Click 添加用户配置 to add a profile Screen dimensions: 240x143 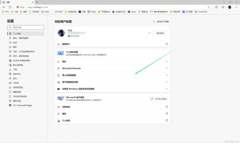tap(161, 21)
